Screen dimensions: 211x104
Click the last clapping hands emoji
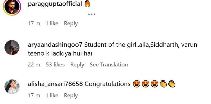[172, 84]
